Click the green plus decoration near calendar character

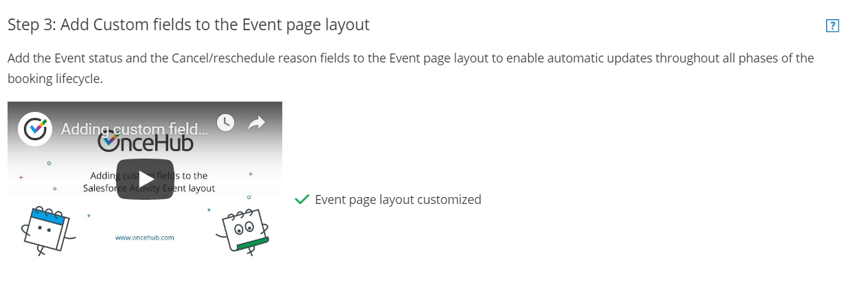click(x=89, y=216)
